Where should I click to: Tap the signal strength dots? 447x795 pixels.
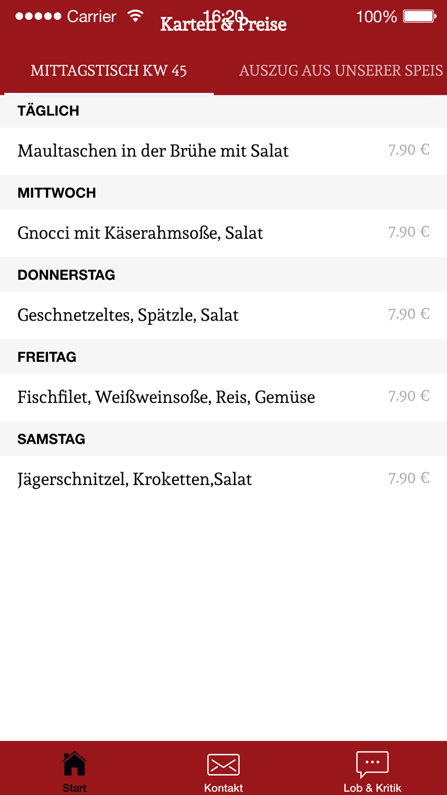coord(38,17)
